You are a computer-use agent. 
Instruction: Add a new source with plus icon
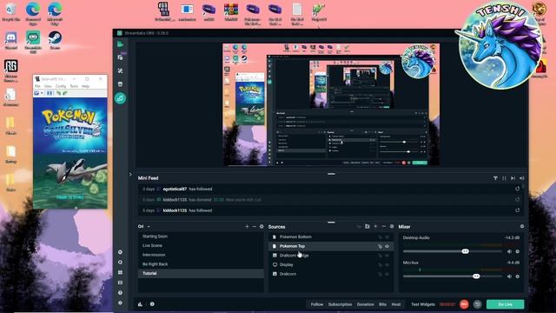pos(375,226)
